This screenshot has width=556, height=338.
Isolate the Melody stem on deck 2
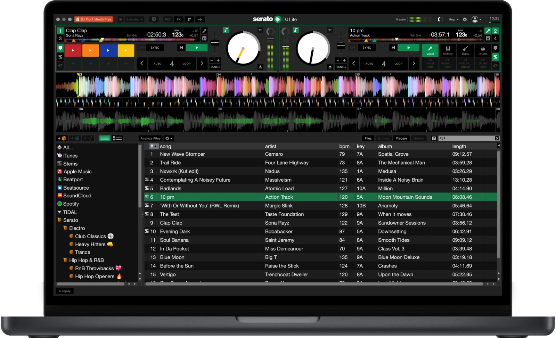(x=448, y=50)
